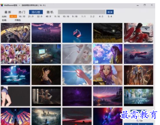
Task: Pick the 1:1 ratio option
Action: click(83, 16)
